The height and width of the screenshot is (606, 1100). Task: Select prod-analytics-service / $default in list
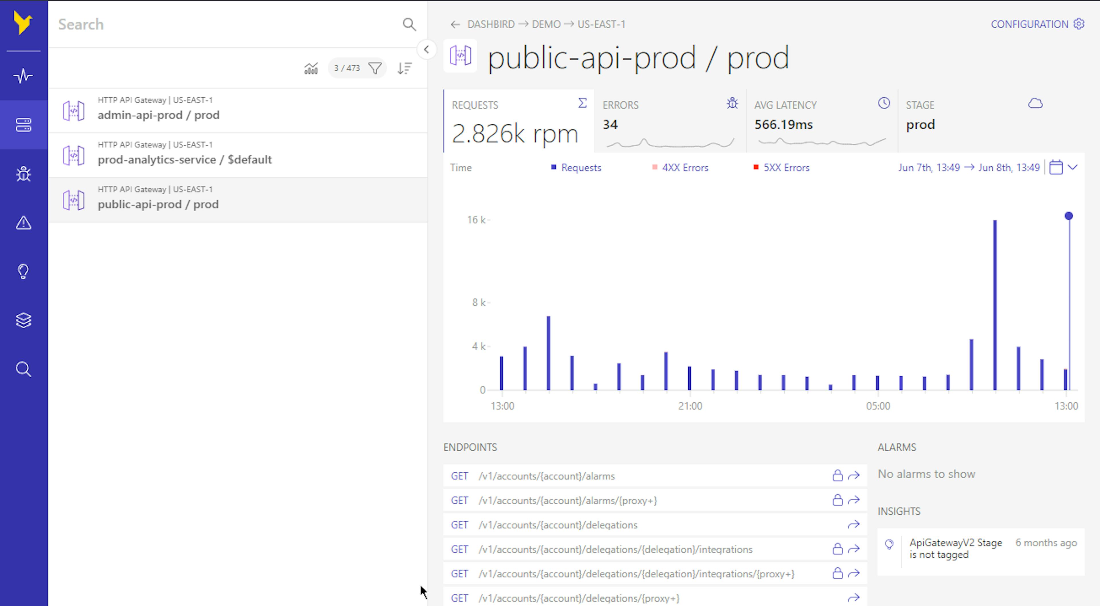pos(238,156)
